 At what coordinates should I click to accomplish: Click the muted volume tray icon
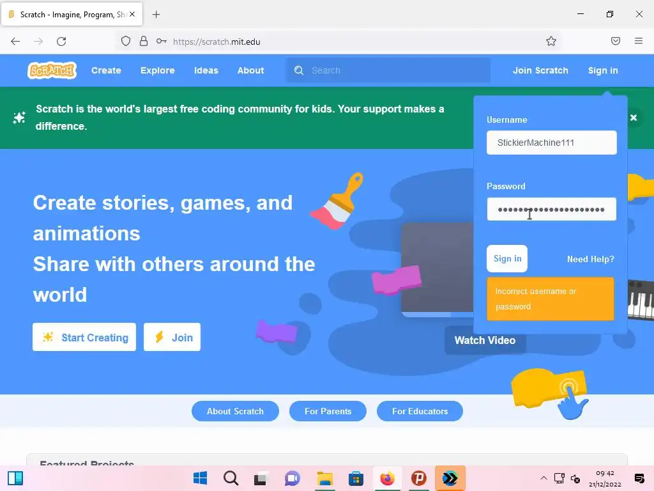coord(575,478)
